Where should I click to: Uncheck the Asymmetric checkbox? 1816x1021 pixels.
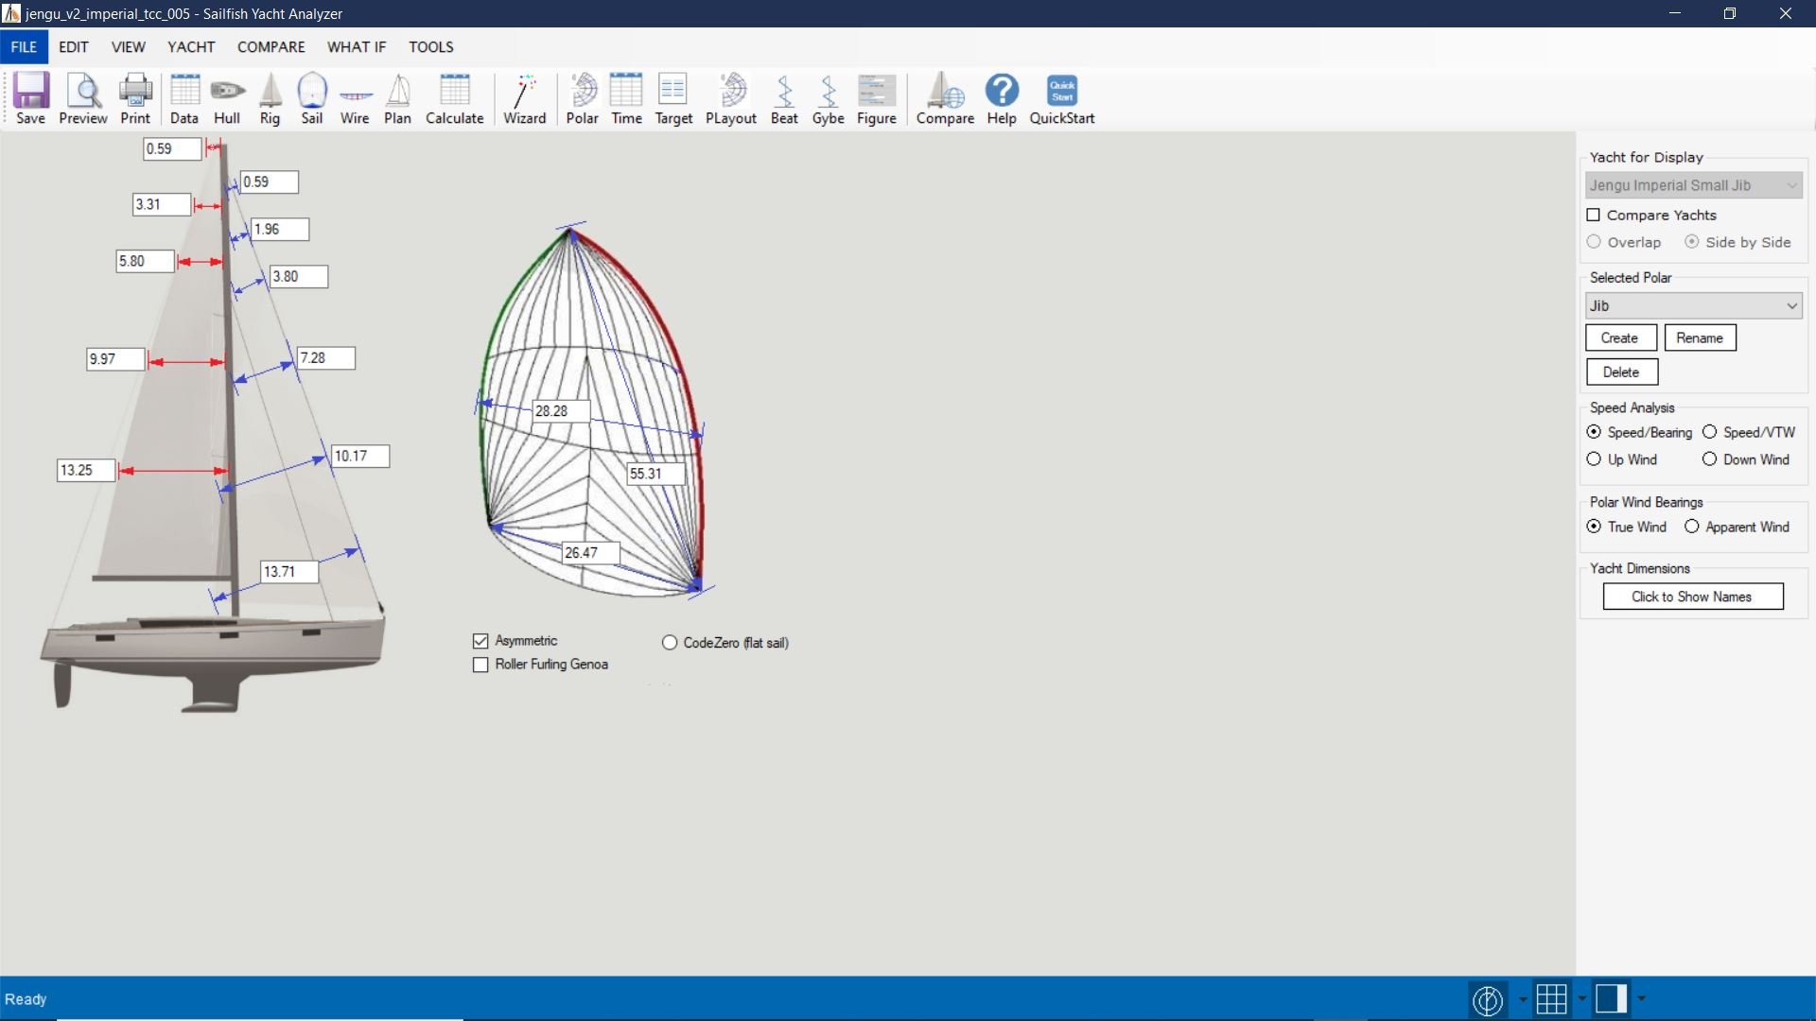pyautogui.click(x=480, y=641)
